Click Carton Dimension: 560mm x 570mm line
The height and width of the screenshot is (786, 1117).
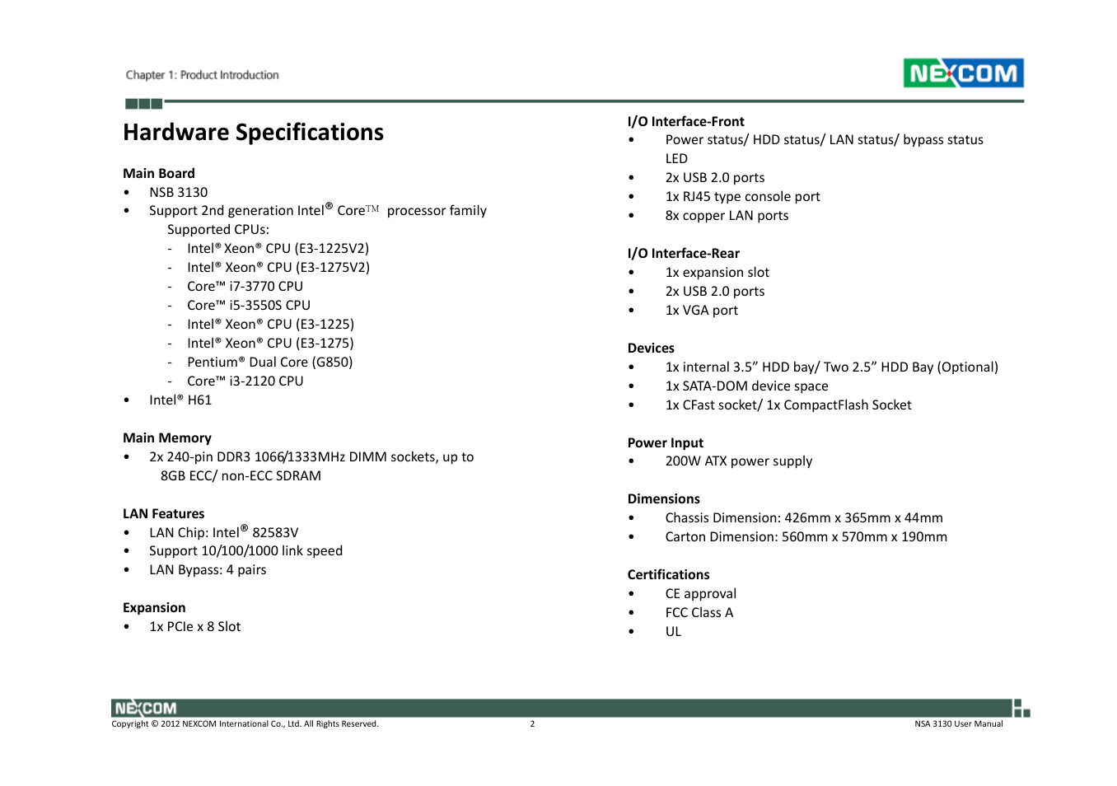[806, 537]
